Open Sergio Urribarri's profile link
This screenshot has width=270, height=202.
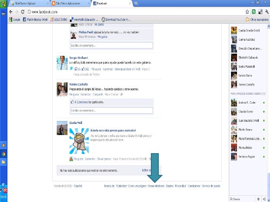point(79,58)
